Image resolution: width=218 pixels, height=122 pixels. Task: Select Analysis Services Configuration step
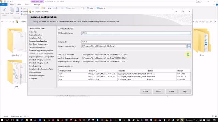[41, 54]
